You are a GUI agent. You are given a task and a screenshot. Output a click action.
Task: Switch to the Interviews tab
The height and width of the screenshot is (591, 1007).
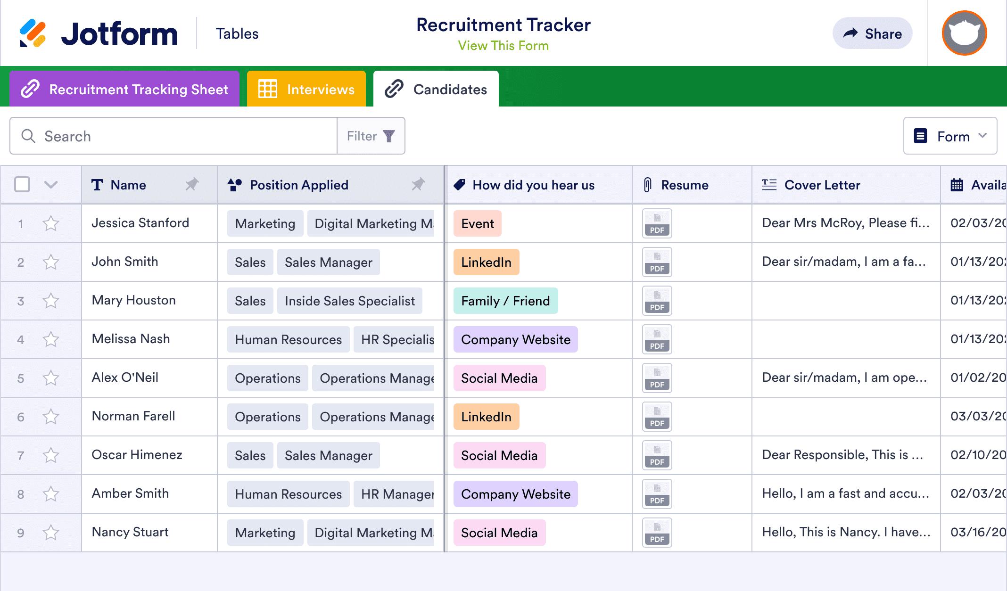(x=306, y=89)
